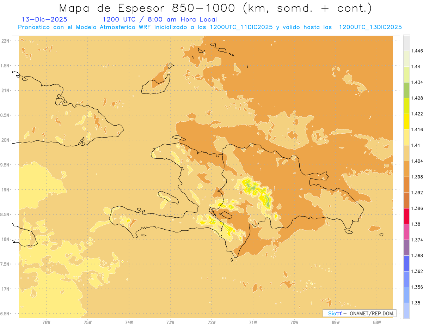Click the 72W longitude axis label
The width and height of the screenshot is (423, 327).
click(x=211, y=322)
